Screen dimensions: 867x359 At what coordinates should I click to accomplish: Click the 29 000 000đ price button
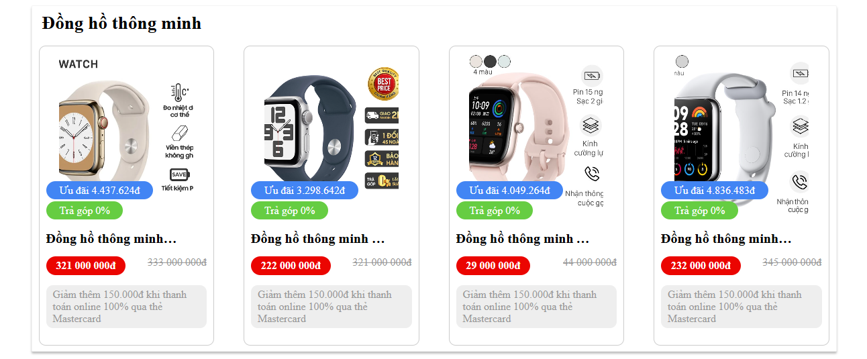click(x=493, y=266)
